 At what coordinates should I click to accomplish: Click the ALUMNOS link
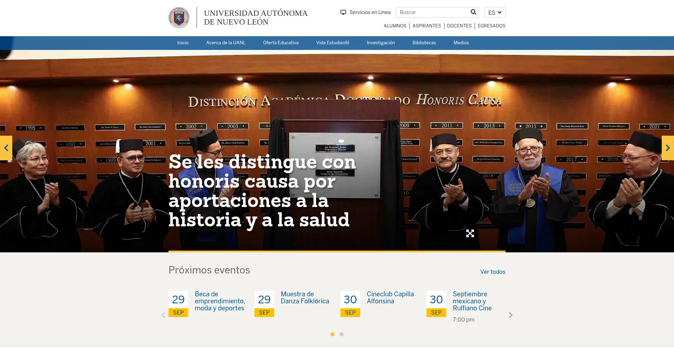click(395, 26)
